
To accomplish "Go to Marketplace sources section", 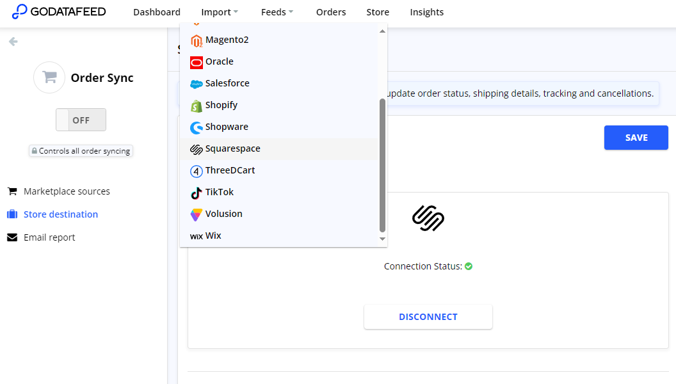I will click(67, 191).
